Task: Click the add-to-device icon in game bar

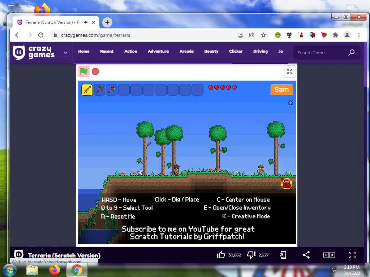Action: click(283, 255)
